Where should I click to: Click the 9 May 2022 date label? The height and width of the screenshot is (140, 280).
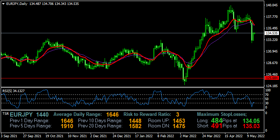[x=256, y=136]
